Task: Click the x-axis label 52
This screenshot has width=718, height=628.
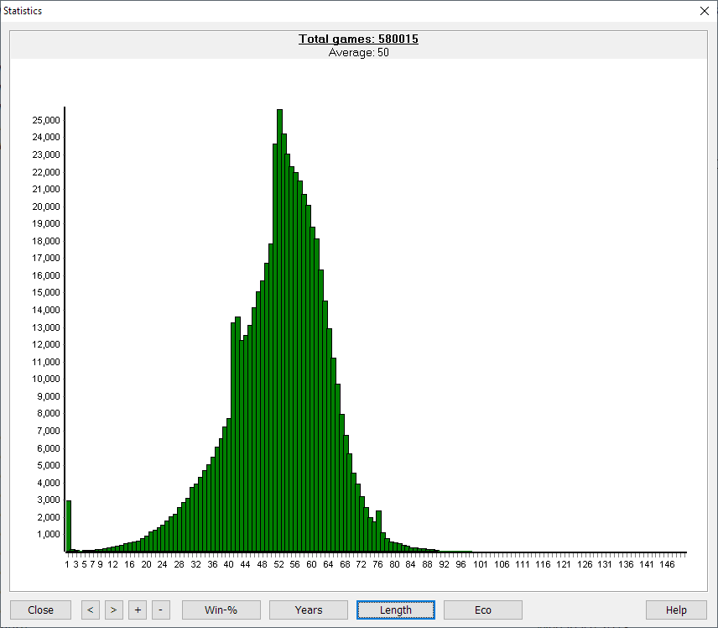Action: coord(278,564)
